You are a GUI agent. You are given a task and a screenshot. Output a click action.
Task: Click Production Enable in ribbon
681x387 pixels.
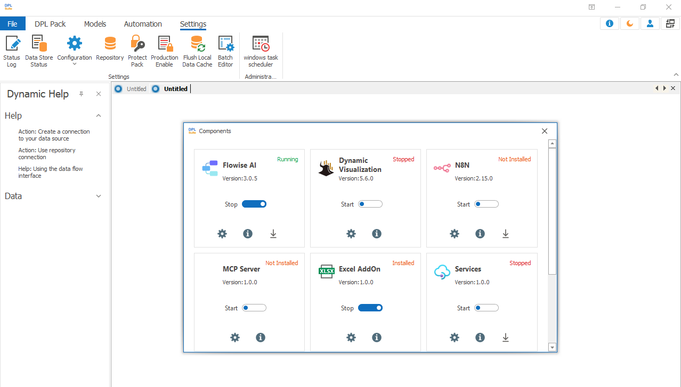click(x=164, y=51)
